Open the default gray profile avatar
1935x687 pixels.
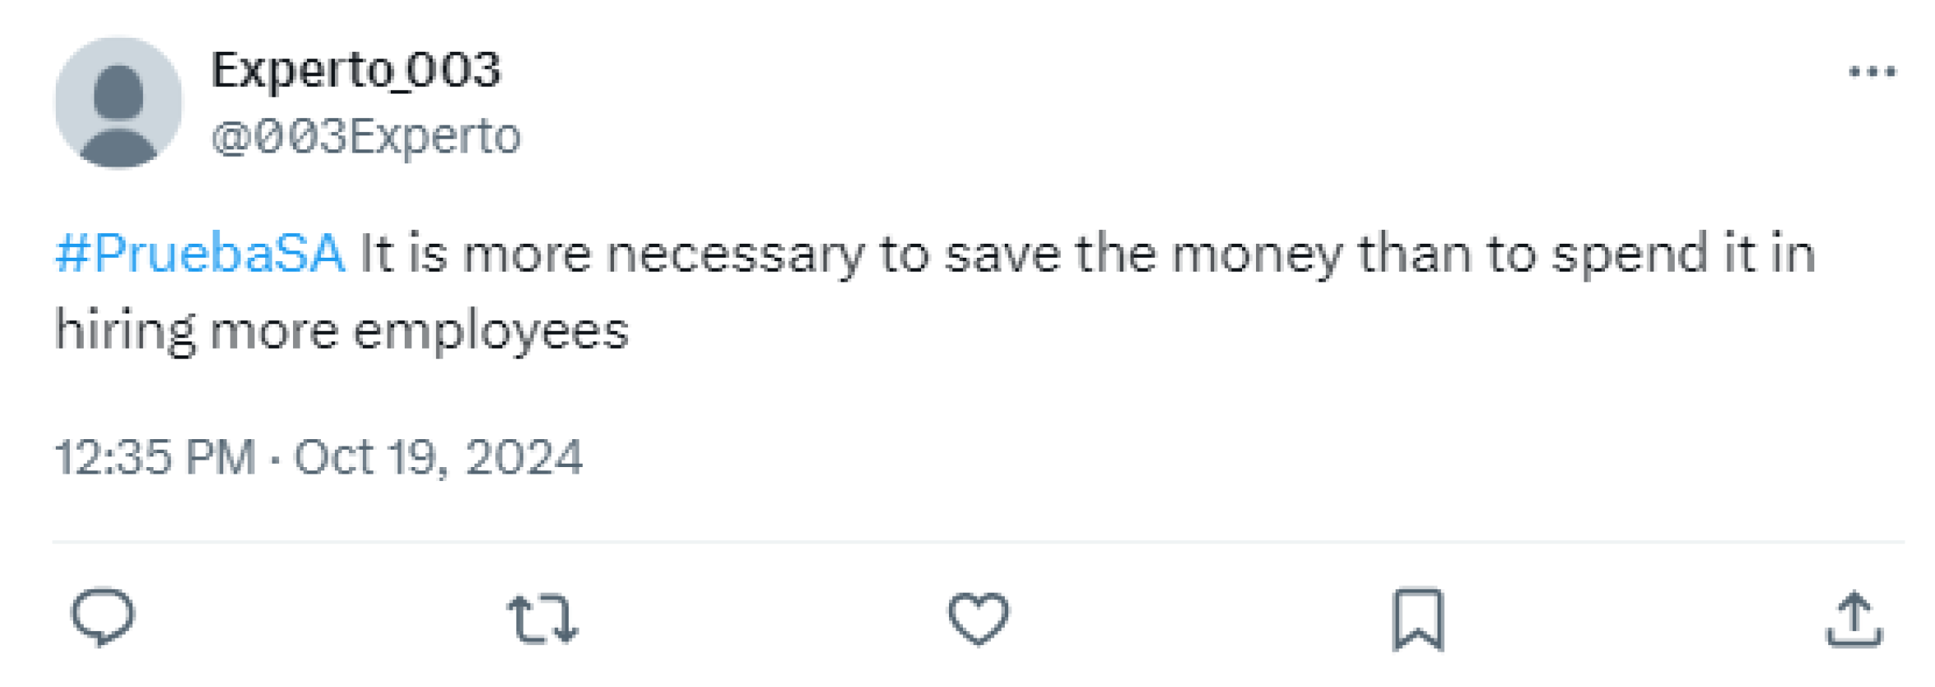click(118, 103)
